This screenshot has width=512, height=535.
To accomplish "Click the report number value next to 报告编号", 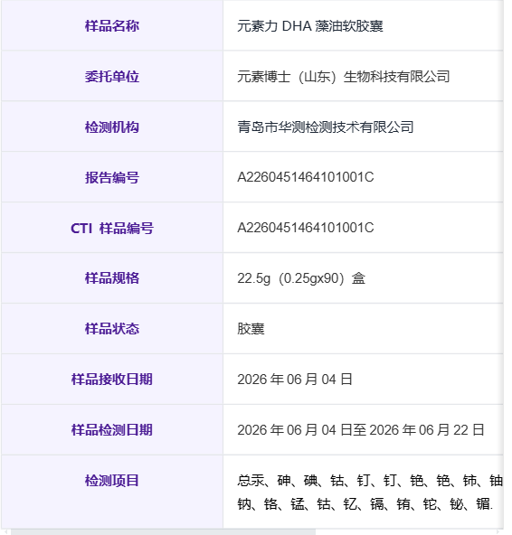I will coord(306,177).
